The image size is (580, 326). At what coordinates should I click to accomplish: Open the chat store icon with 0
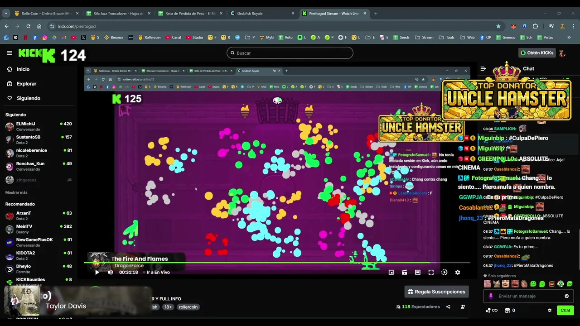click(x=510, y=310)
